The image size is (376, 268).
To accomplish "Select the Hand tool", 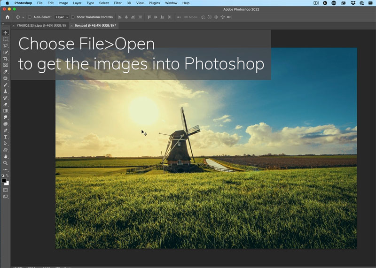I will [x=5, y=156].
